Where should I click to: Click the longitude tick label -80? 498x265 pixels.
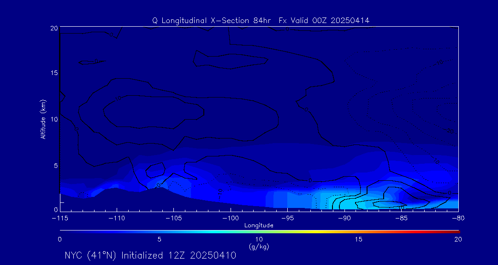pyautogui.click(x=458, y=219)
